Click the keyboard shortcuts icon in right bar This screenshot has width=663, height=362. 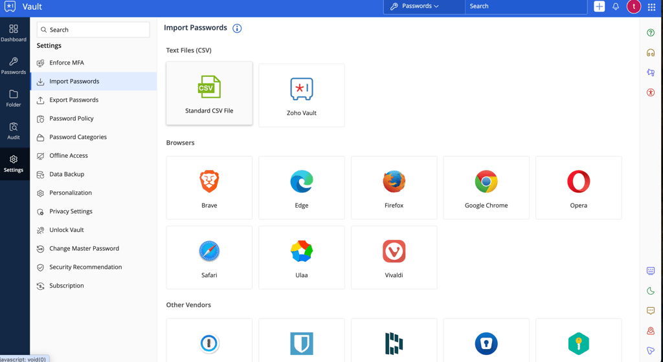tap(651, 271)
